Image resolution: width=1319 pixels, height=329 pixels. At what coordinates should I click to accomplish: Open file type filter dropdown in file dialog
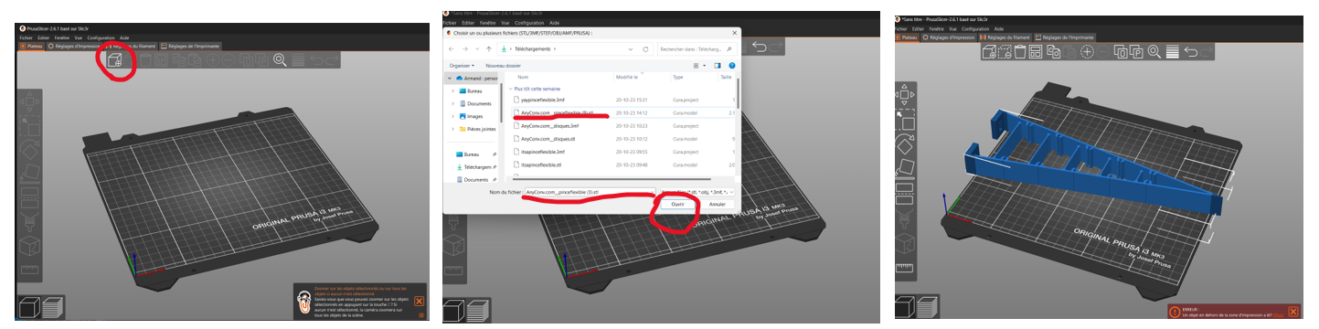pos(697,192)
